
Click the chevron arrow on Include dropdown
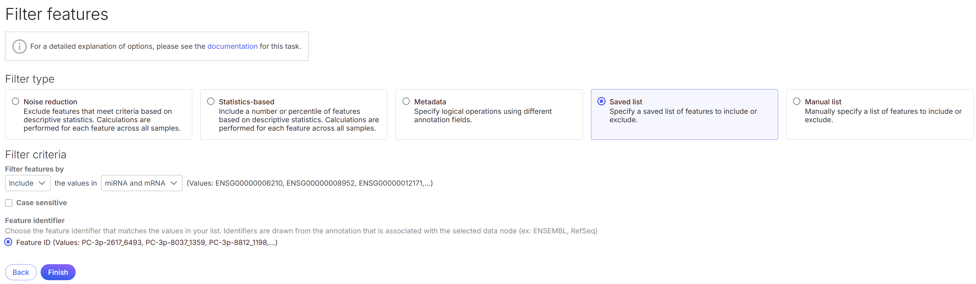42,183
